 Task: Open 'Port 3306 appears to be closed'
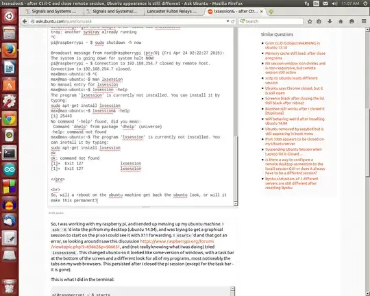click(x=295, y=141)
